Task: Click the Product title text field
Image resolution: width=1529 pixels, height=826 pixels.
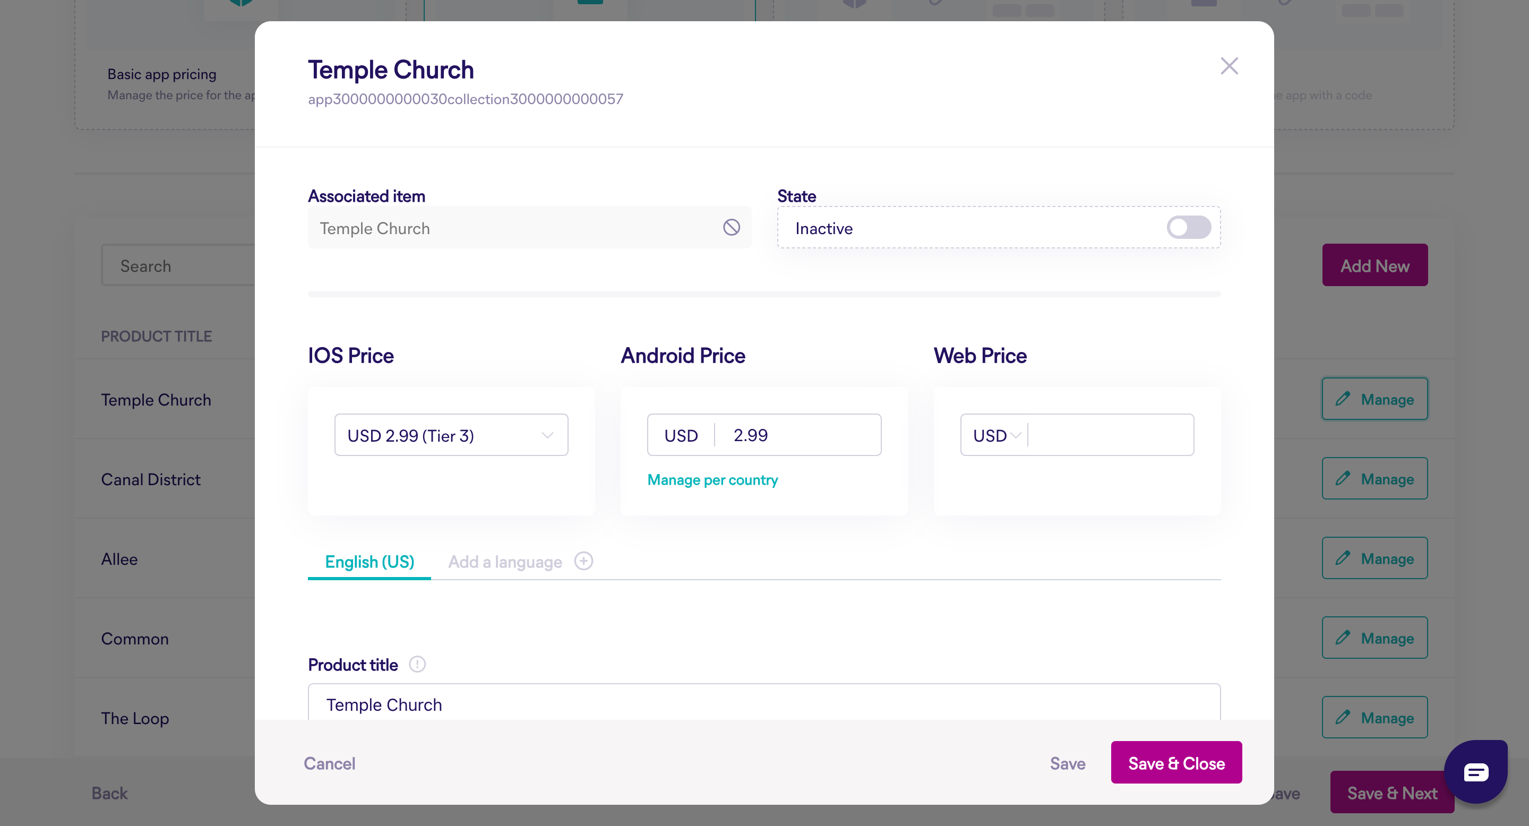Action: click(x=764, y=704)
